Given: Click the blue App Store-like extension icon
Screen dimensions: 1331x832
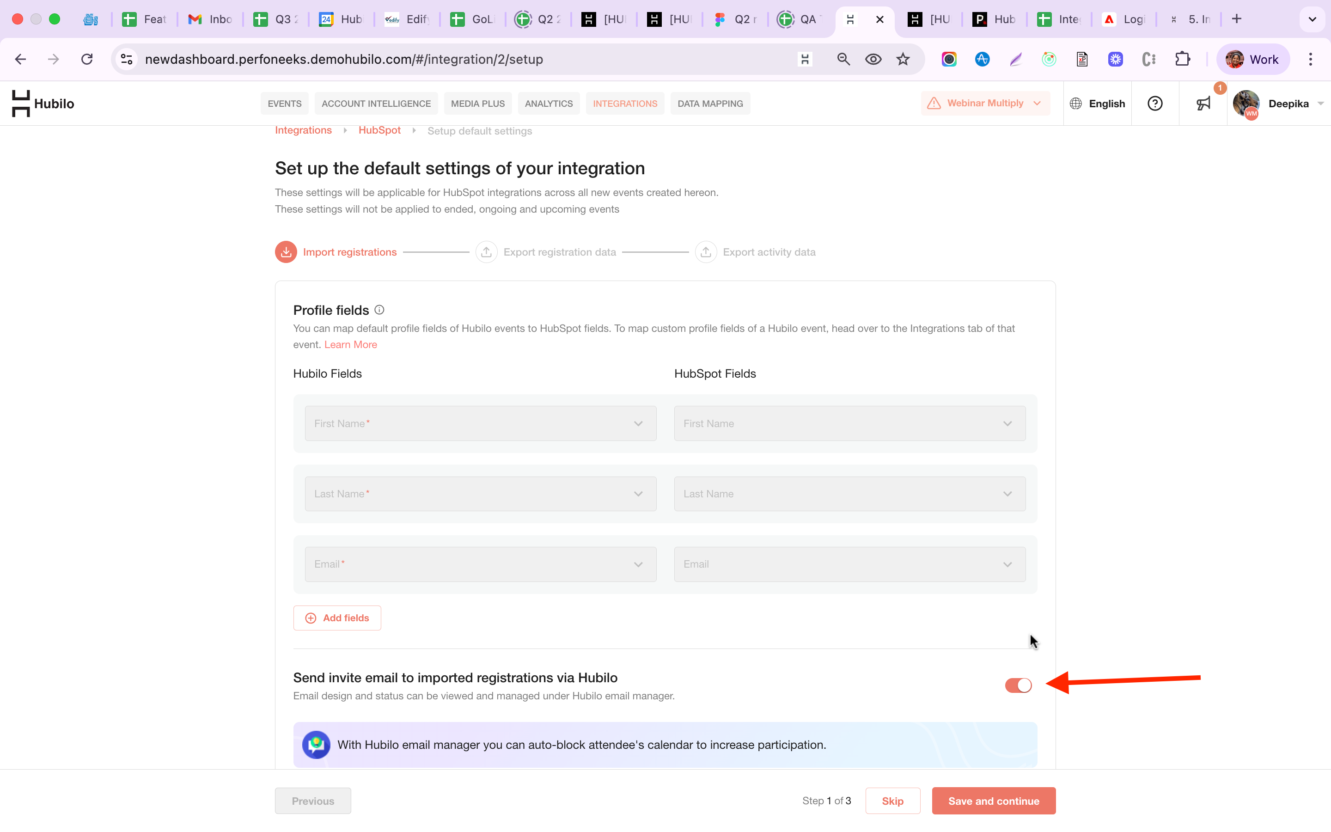Looking at the screenshot, I should [x=982, y=59].
